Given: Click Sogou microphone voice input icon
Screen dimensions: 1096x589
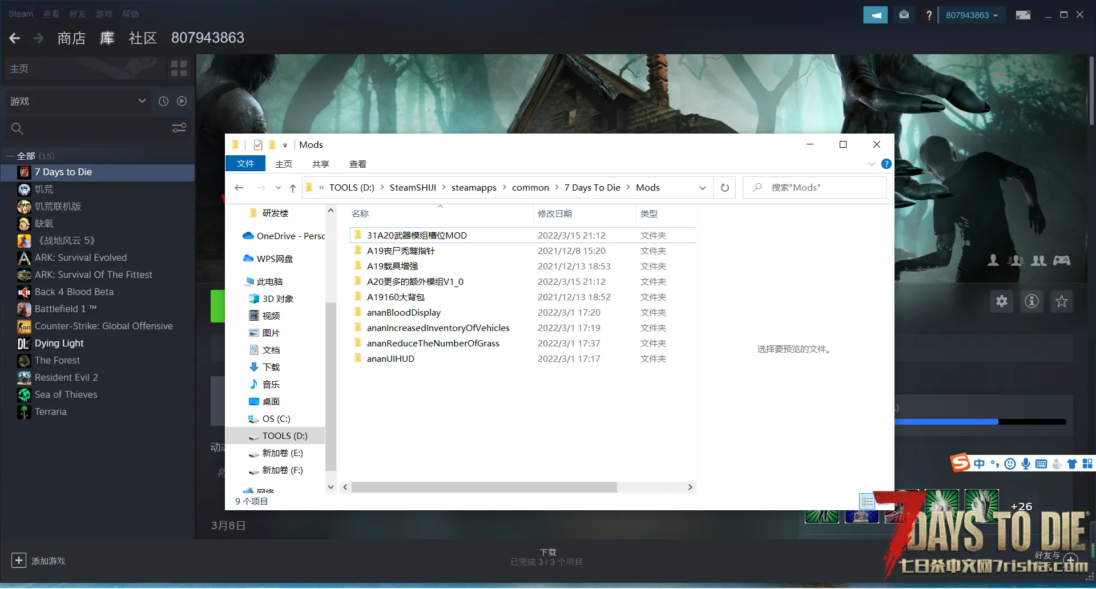Looking at the screenshot, I should [x=1026, y=464].
